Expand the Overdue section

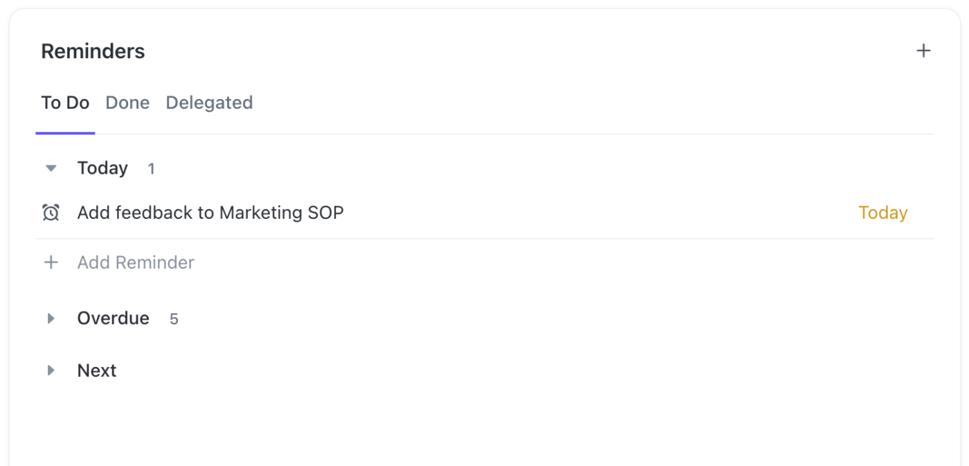pos(51,318)
